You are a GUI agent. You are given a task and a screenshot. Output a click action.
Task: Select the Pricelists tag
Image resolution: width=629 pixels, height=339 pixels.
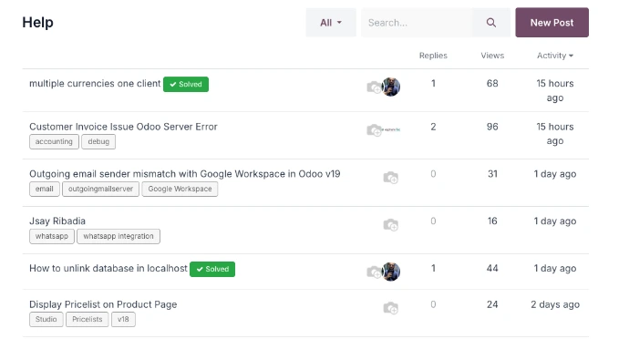click(87, 319)
